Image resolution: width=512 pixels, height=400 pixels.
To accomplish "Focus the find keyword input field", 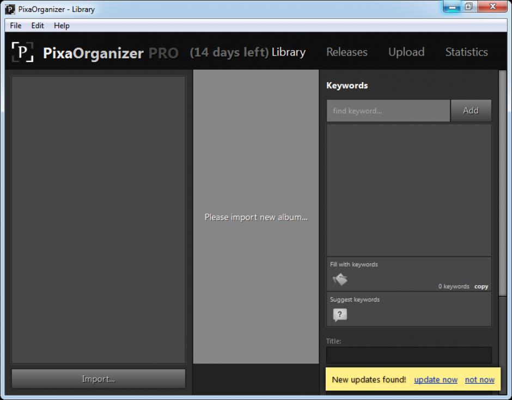I will point(388,110).
